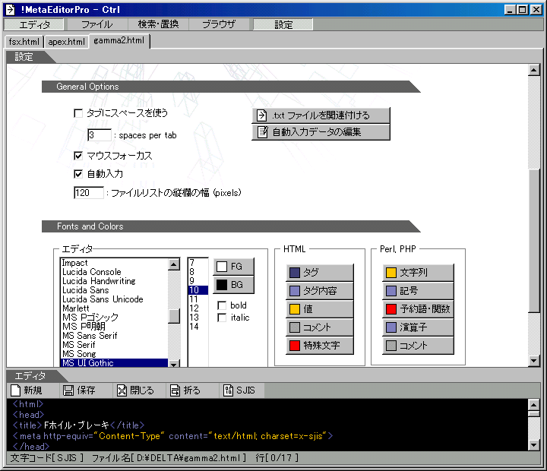Viewport: 547px width, 471px height.
Task: Click the .txt file association button icon
Action: (261, 115)
